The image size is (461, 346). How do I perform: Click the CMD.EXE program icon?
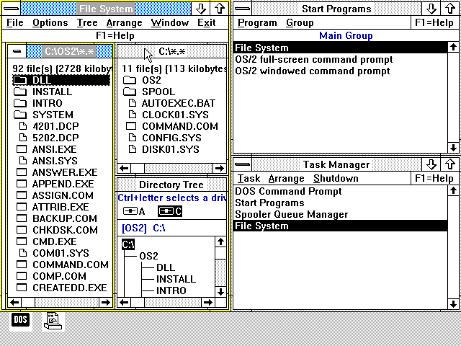tap(22, 241)
